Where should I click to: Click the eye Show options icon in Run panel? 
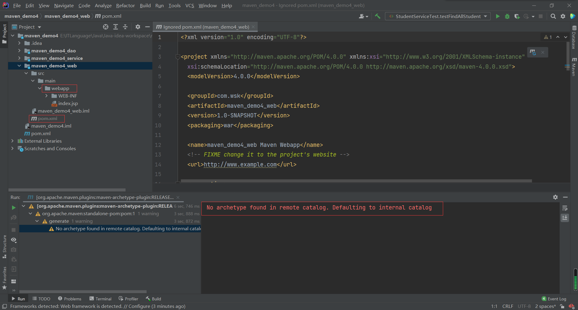(14, 240)
